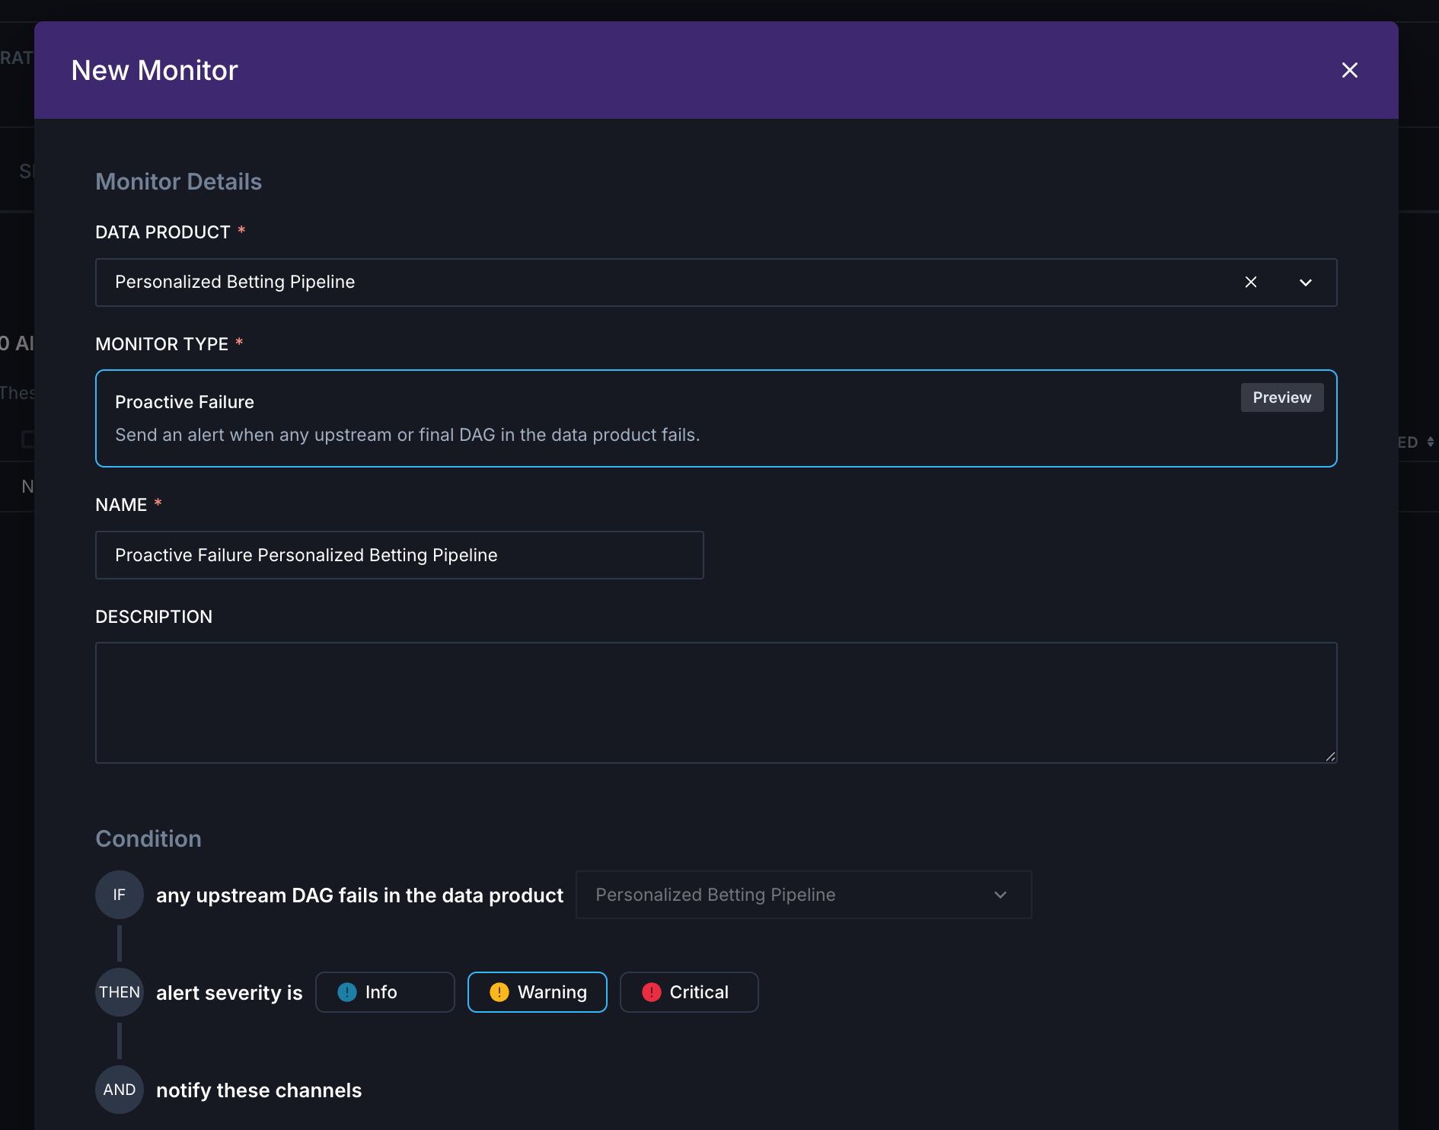
Task: Click the Preview button for Proactive Failure
Action: (x=1281, y=397)
